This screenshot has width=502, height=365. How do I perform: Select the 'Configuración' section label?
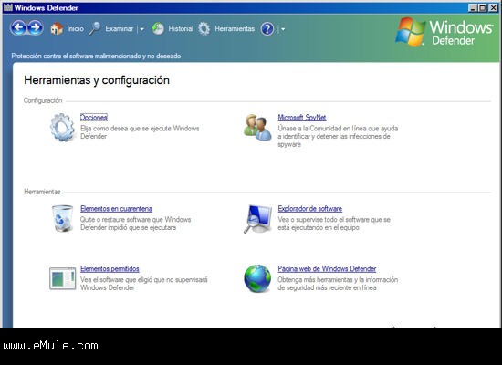click(x=43, y=100)
